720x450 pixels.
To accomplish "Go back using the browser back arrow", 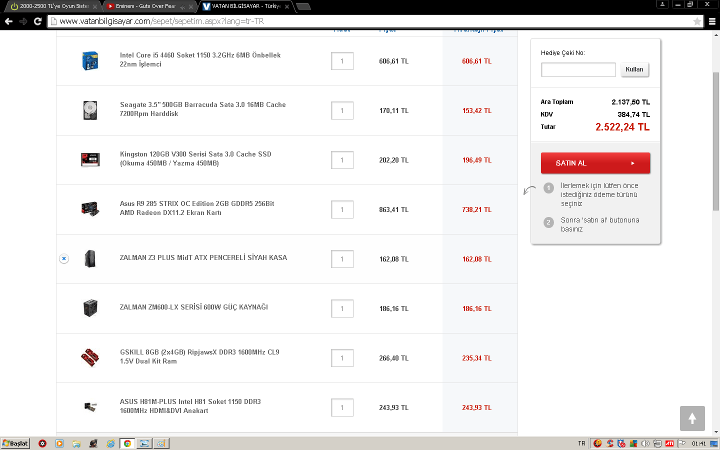I will click(x=8, y=21).
